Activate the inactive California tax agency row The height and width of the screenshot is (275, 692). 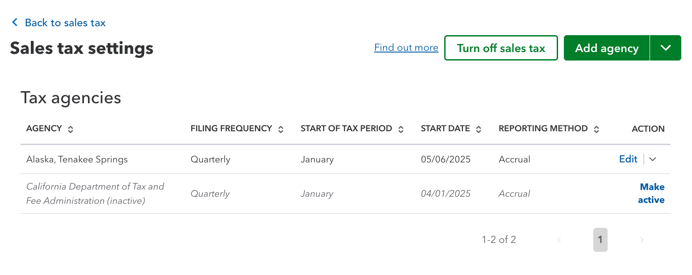point(651,193)
